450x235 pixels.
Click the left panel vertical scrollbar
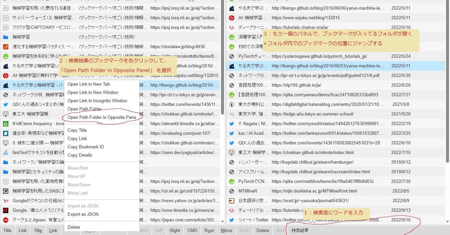[222, 57]
